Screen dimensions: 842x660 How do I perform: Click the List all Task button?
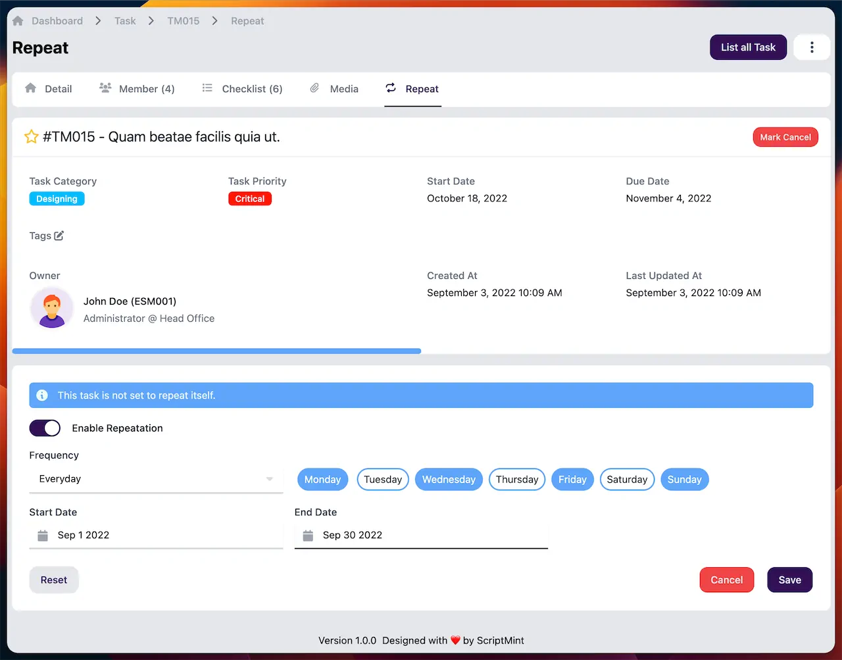click(749, 47)
